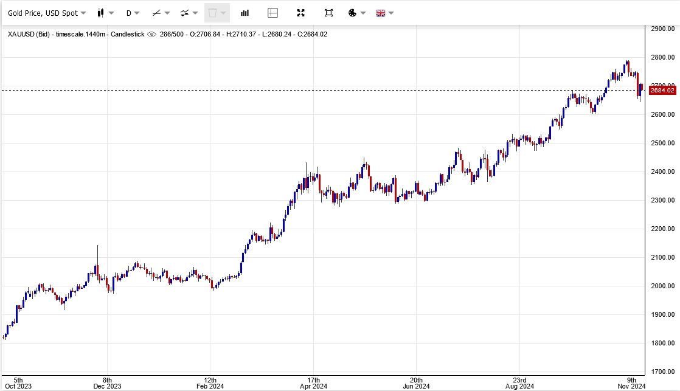
Task: Click the 2500.00 price axis label
Action: (x=662, y=143)
